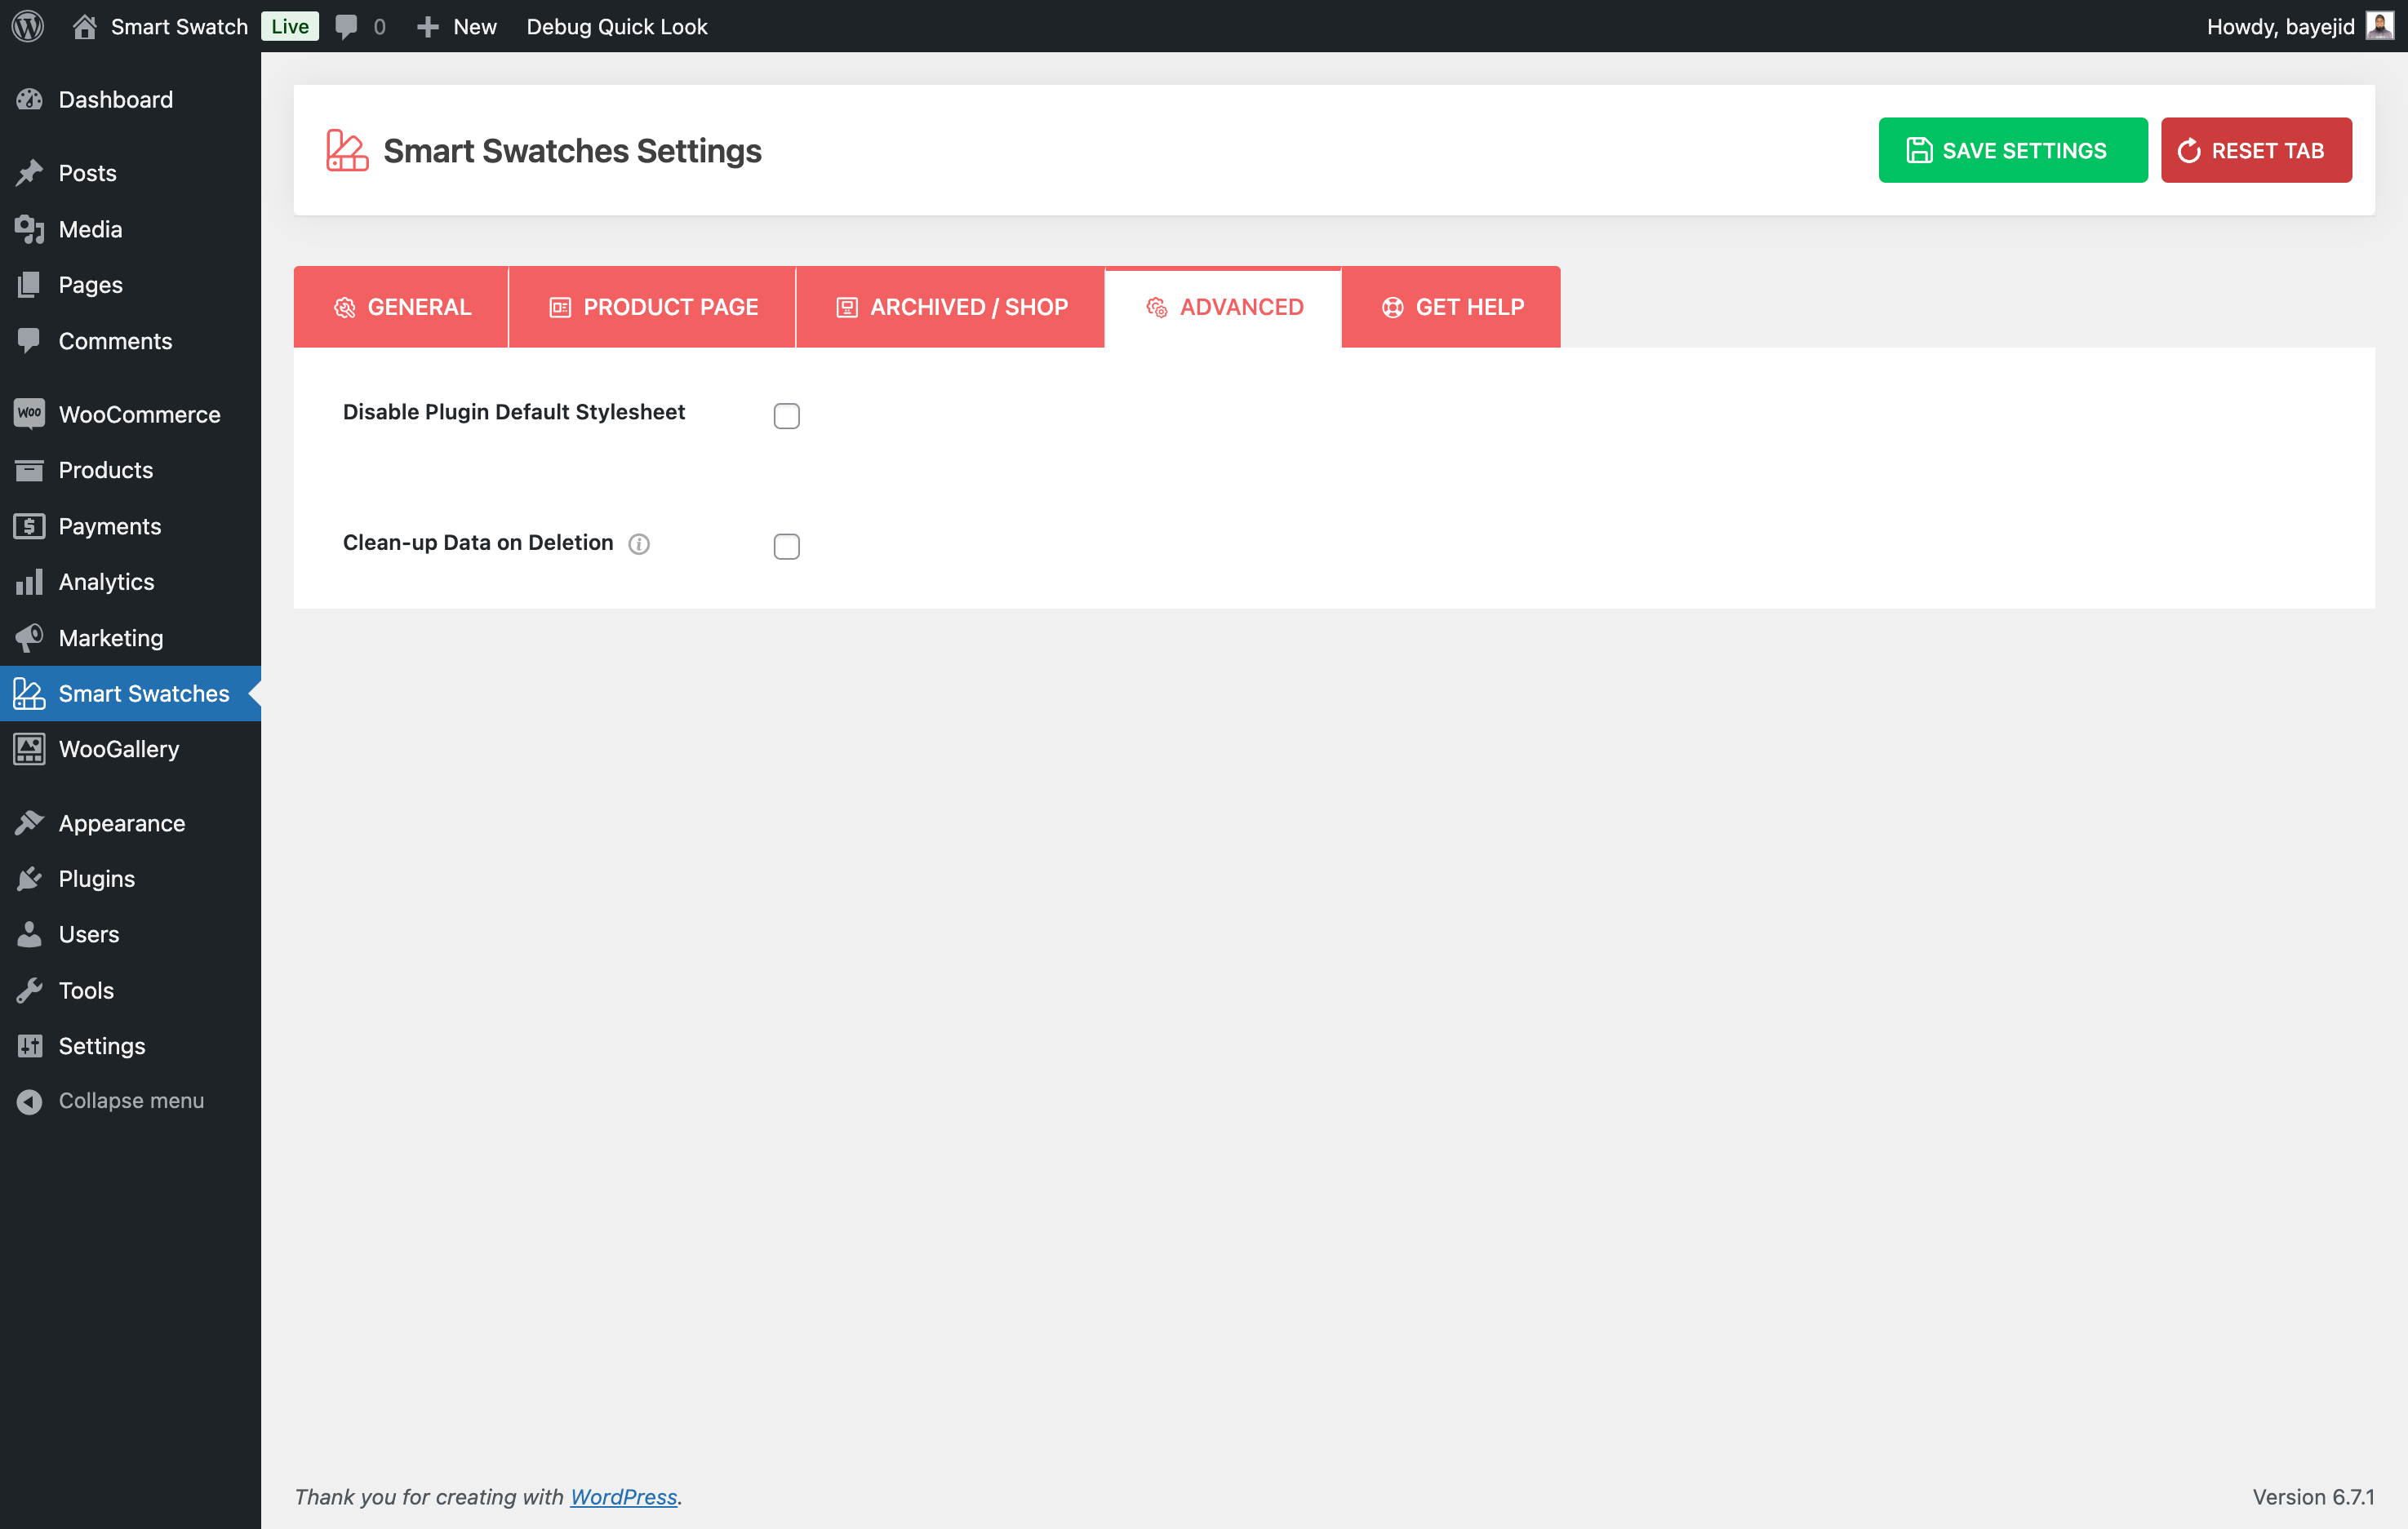Click the Payments dollar icon

(29, 525)
